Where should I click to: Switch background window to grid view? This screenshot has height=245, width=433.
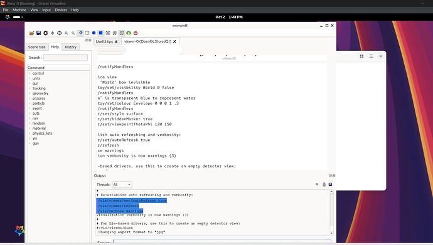coord(361,56)
